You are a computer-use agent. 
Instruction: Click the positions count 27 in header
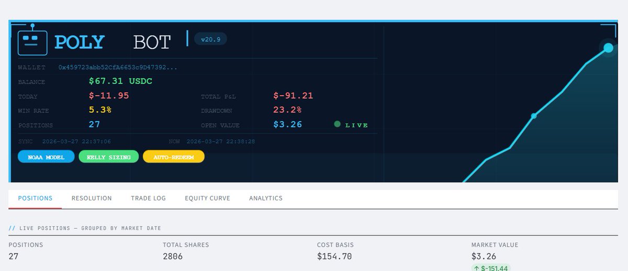(x=94, y=125)
